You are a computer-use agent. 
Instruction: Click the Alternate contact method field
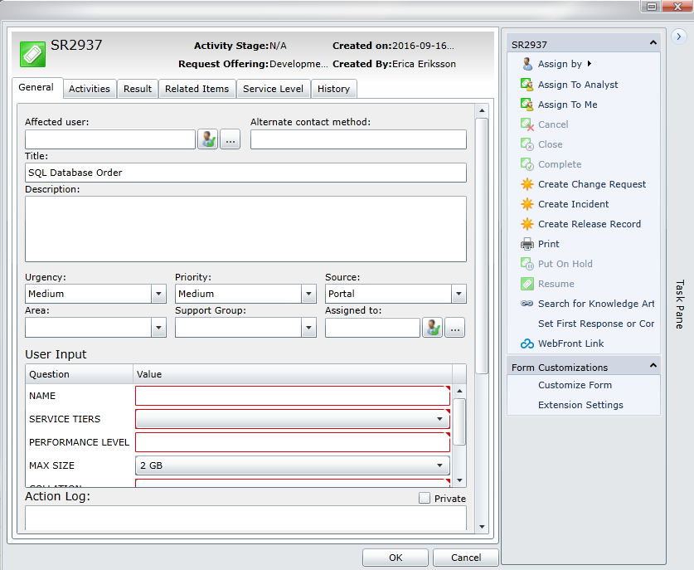[x=358, y=139]
